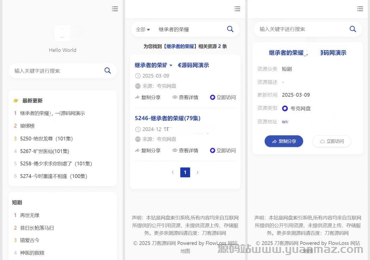Image resolution: width=370 pixels, height=260 pixels.
Task: Click the 来源: 夸克网盘 text of the first result
Action: tap(159, 86)
